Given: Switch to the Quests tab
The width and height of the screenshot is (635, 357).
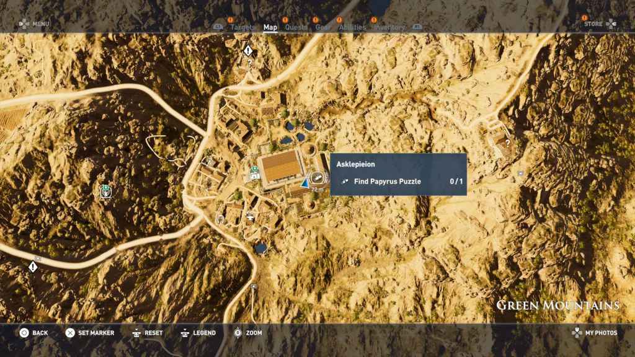Looking at the screenshot, I should click(295, 27).
